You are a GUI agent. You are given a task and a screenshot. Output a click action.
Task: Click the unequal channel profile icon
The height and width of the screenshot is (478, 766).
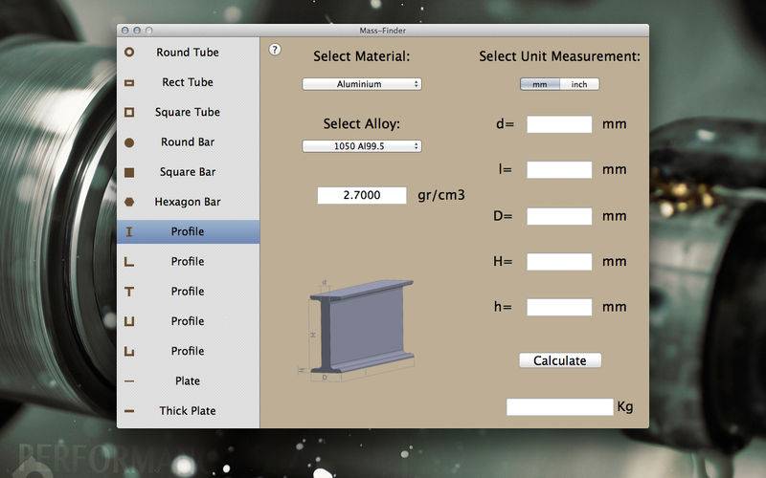[129, 351]
